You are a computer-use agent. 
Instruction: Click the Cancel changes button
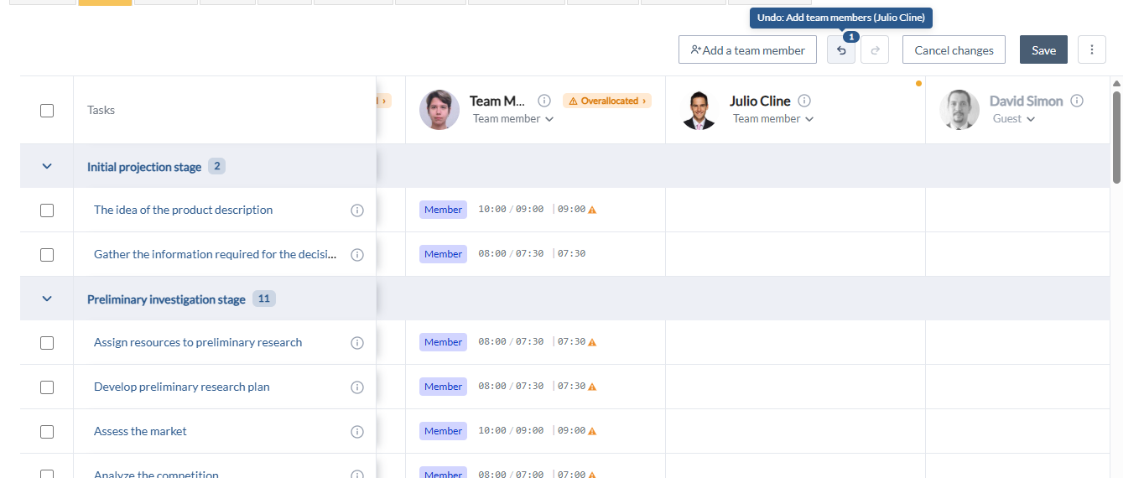click(x=954, y=49)
